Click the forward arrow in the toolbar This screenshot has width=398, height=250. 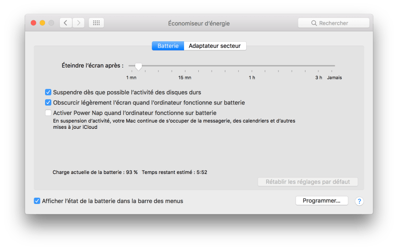tap(78, 23)
